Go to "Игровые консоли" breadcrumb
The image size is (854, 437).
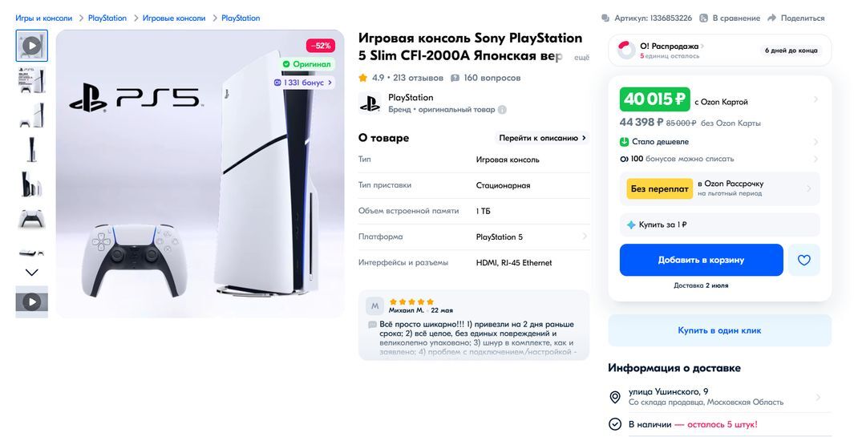tap(174, 18)
